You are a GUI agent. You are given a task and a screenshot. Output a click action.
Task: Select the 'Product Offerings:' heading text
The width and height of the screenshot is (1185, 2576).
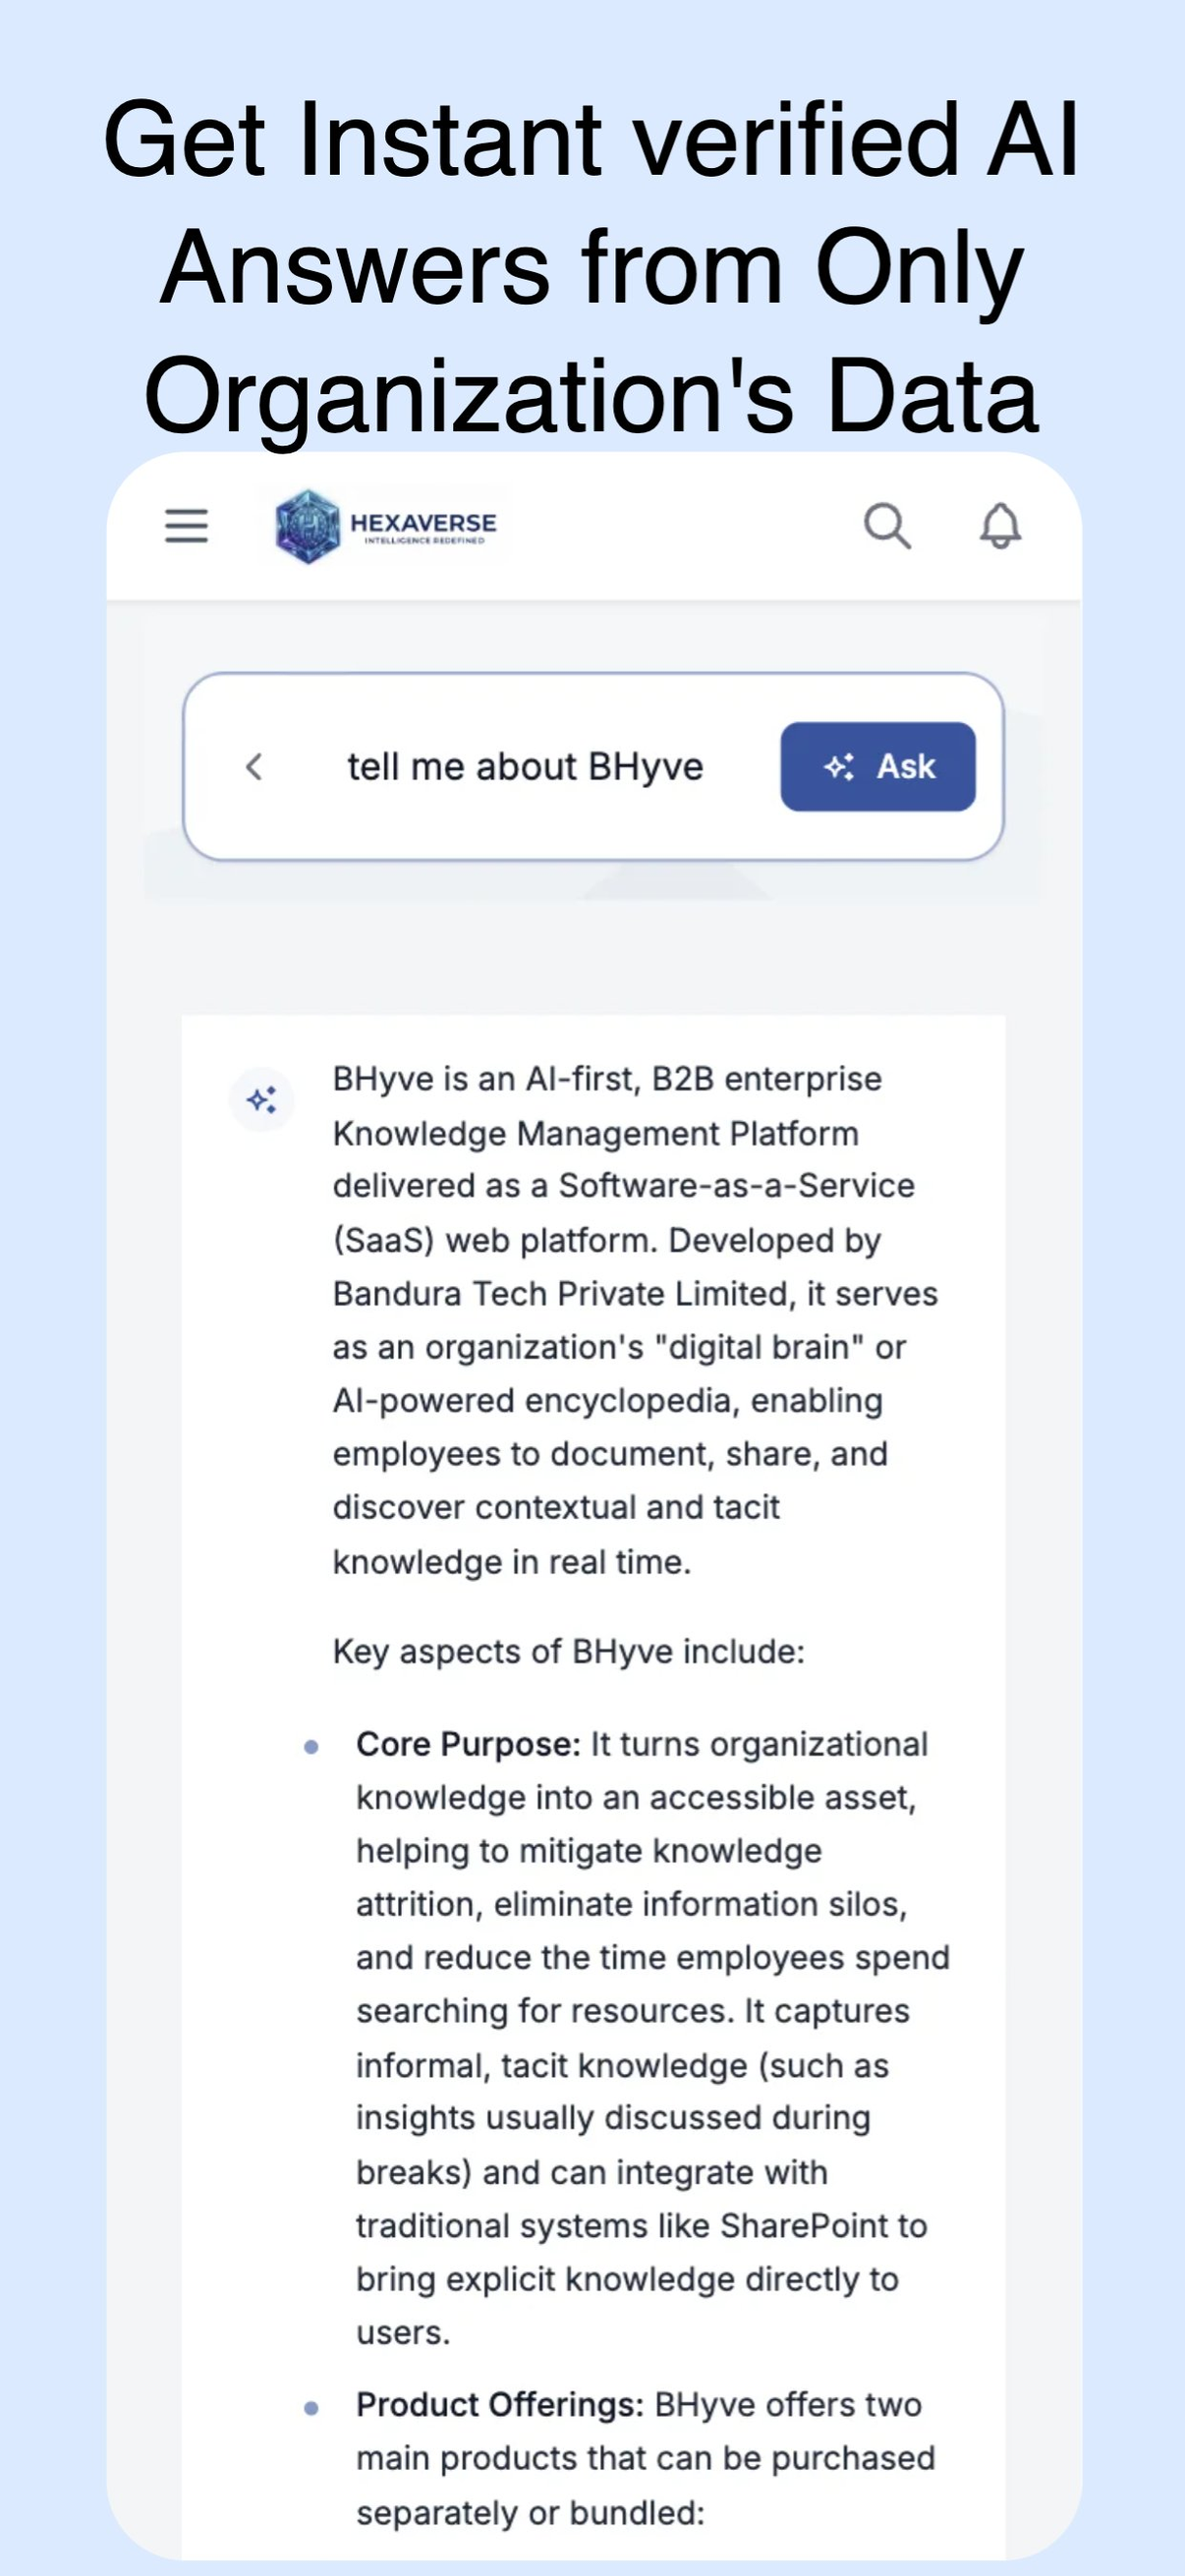tap(500, 2405)
